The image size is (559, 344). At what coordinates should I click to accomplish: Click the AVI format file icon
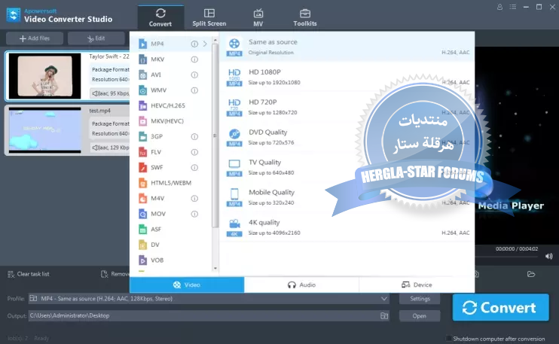tap(142, 75)
